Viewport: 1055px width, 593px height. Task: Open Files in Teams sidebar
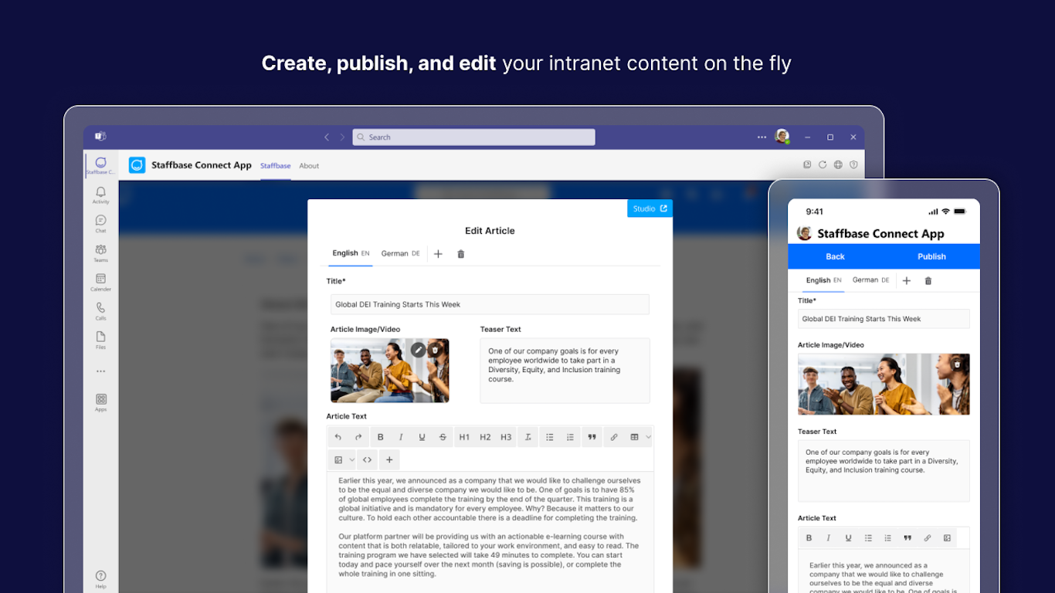[100, 340]
